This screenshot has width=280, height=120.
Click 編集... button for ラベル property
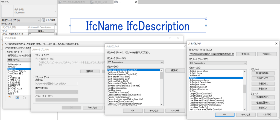[41, 31]
